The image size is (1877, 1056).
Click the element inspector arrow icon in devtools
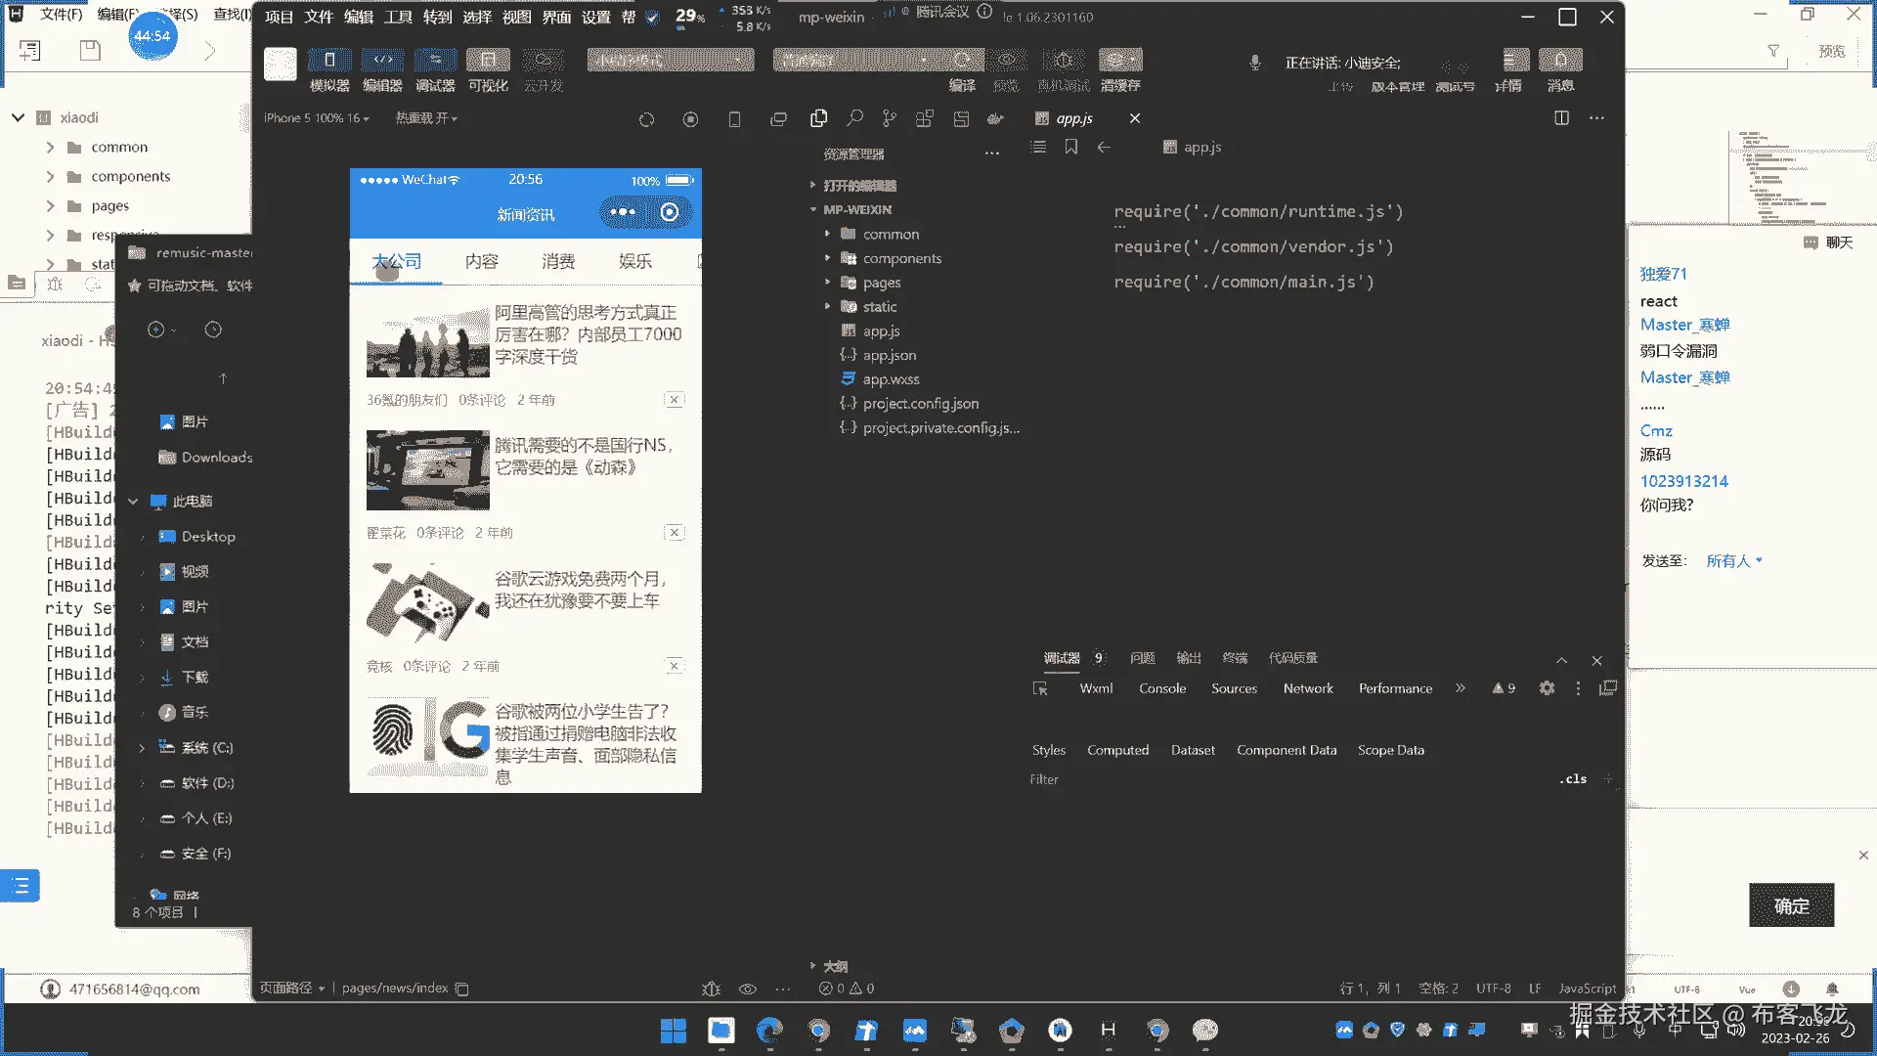pyautogui.click(x=1040, y=688)
